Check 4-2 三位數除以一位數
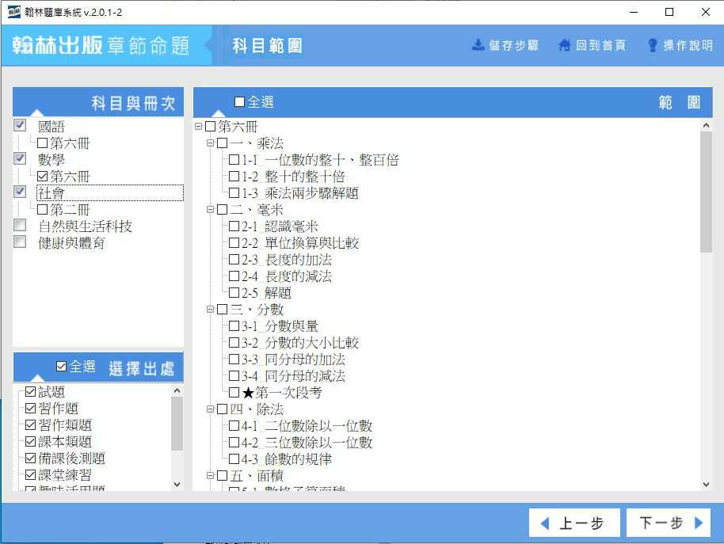This screenshot has width=724, height=544. pos(234,442)
